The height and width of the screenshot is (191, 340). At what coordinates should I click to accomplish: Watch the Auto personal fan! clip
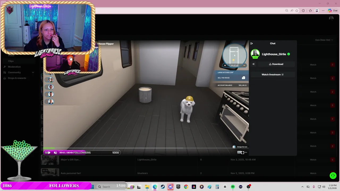pos(313,173)
